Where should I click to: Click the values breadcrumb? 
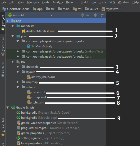pyautogui.click(x=91, y=9)
